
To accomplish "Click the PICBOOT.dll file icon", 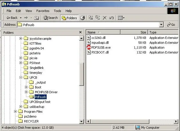I will 89,52.
